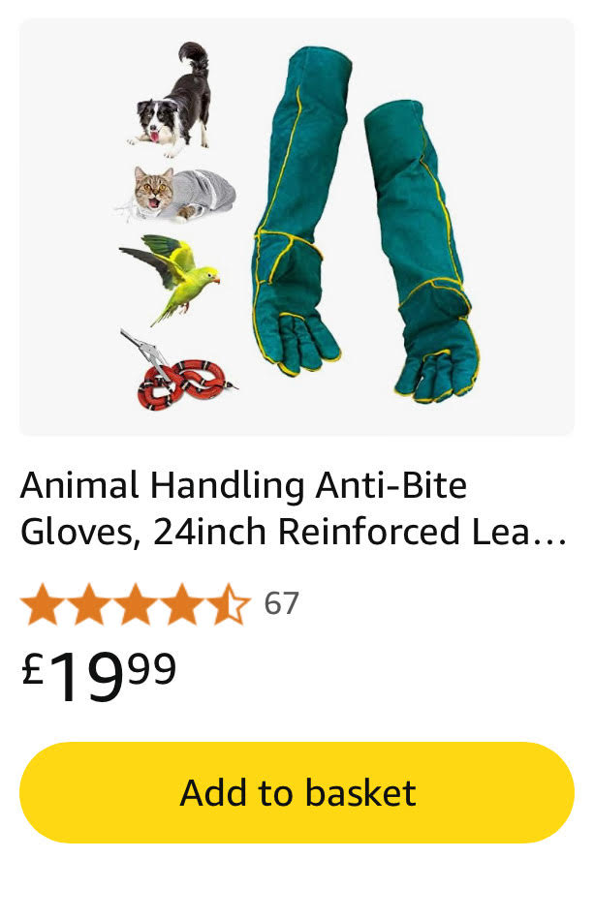This screenshot has width=594, height=920.
Task: Click the snake tongs picture
Action: [142, 351]
